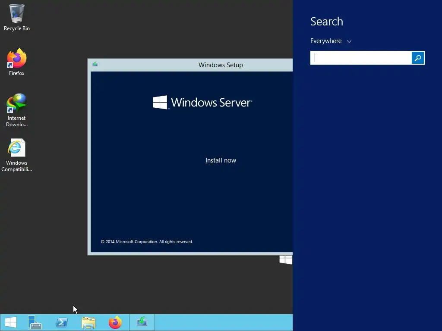Focus the Search text input box

361,58
